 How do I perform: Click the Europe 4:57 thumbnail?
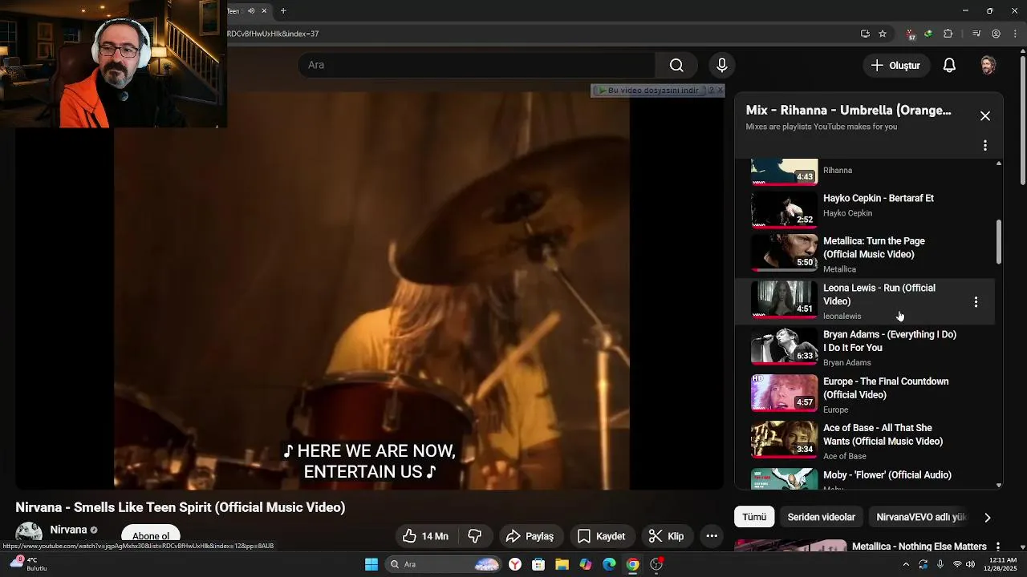784,393
